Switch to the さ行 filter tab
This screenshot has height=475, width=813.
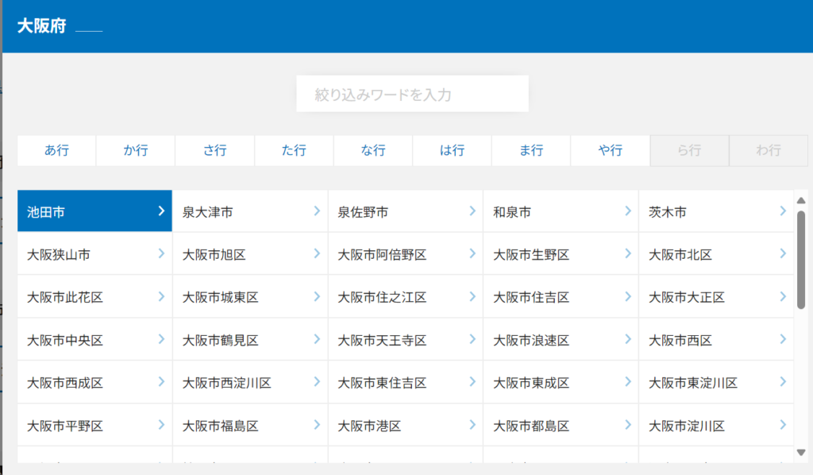click(214, 150)
